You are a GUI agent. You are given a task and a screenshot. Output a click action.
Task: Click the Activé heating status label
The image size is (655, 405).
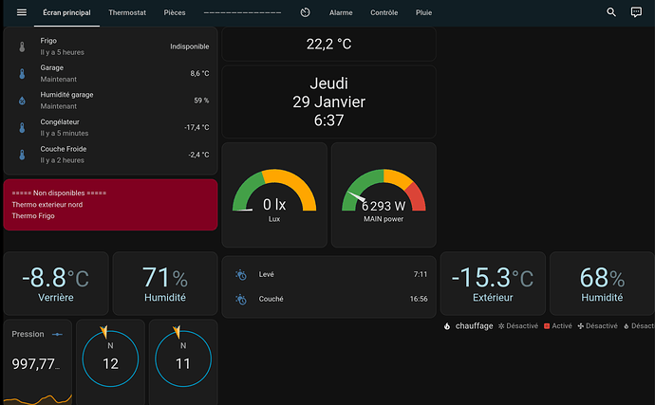[562, 326]
